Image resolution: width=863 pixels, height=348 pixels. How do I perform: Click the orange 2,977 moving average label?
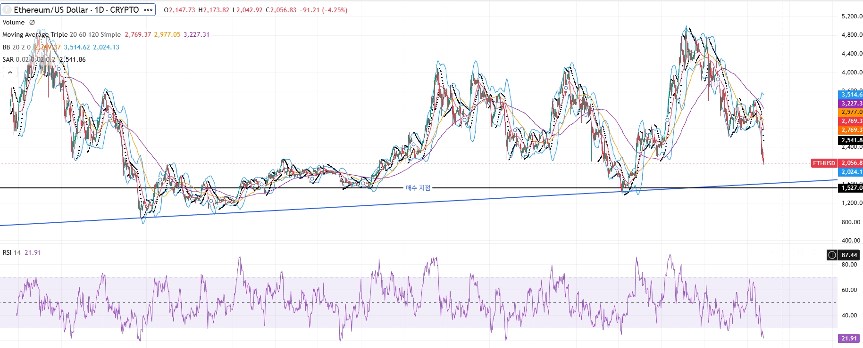(x=851, y=112)
